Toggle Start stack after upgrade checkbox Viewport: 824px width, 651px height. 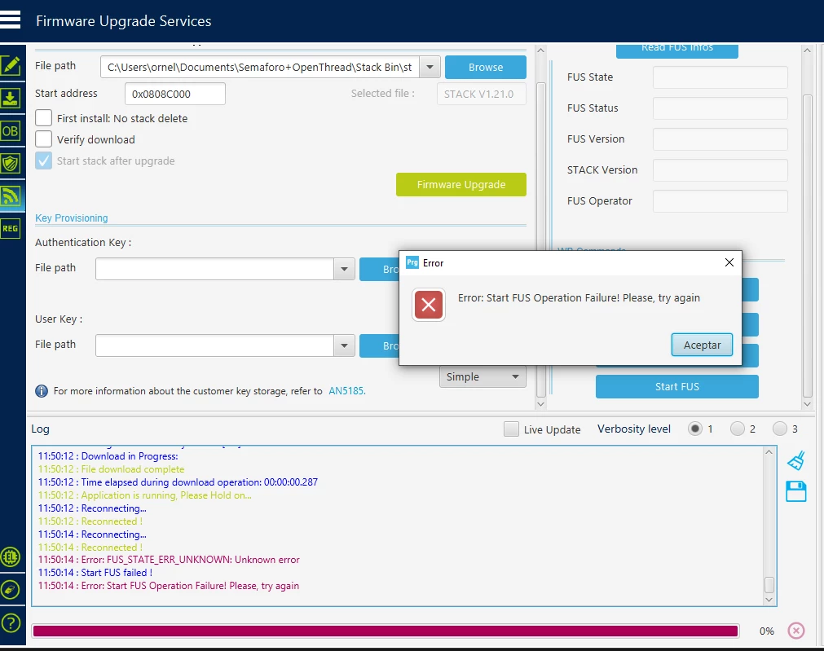click(x=44, y=161)
